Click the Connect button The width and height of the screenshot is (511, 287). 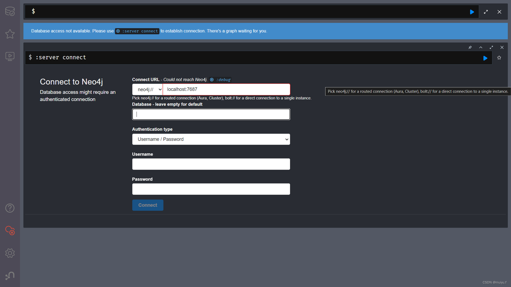pos(148,205)
